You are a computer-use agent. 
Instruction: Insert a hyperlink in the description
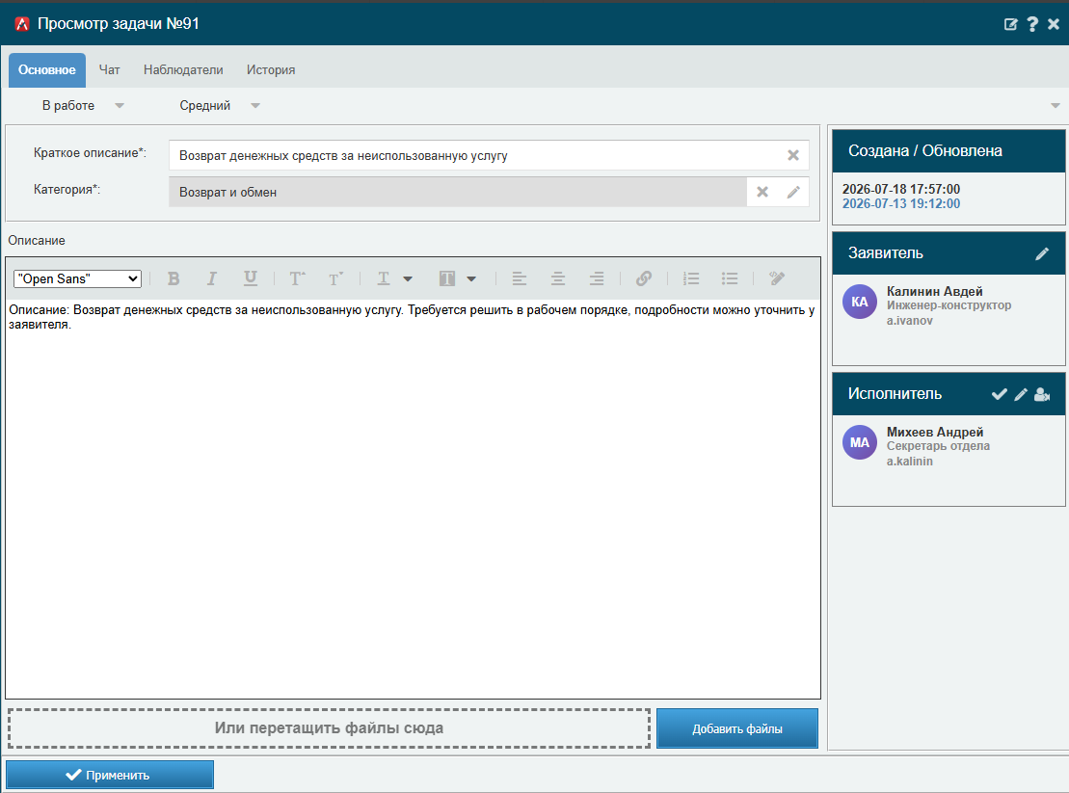[644, 278]
